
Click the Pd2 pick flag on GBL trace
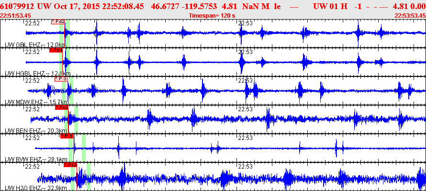click(57, 21)
